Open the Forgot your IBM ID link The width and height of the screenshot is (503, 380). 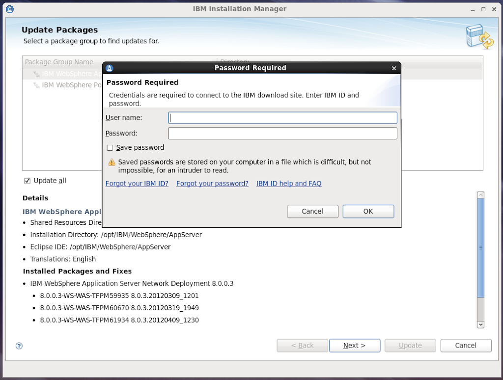137,184
